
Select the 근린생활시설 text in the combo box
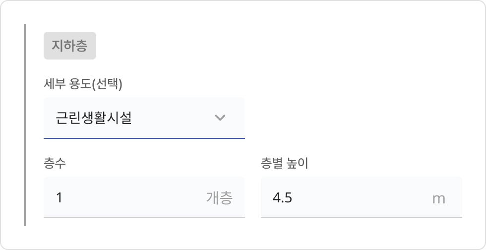tap(94, 118)
